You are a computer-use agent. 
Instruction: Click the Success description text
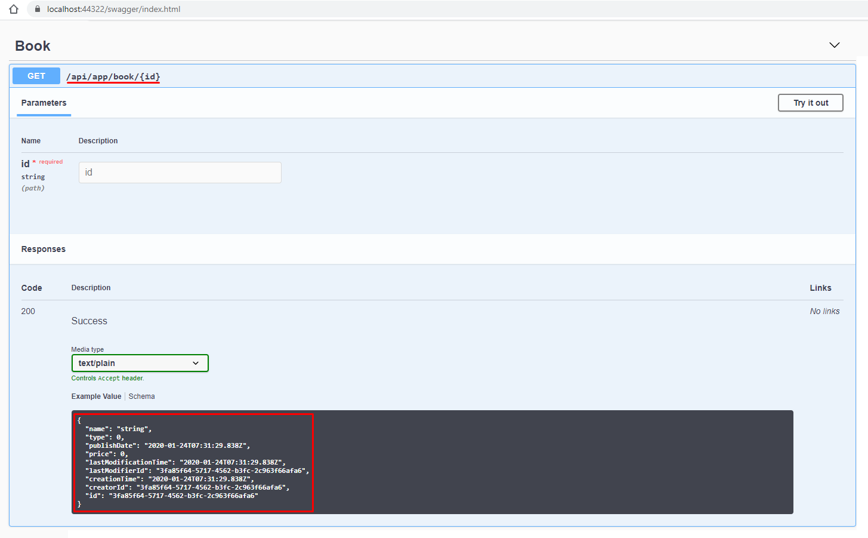point(89,321)
